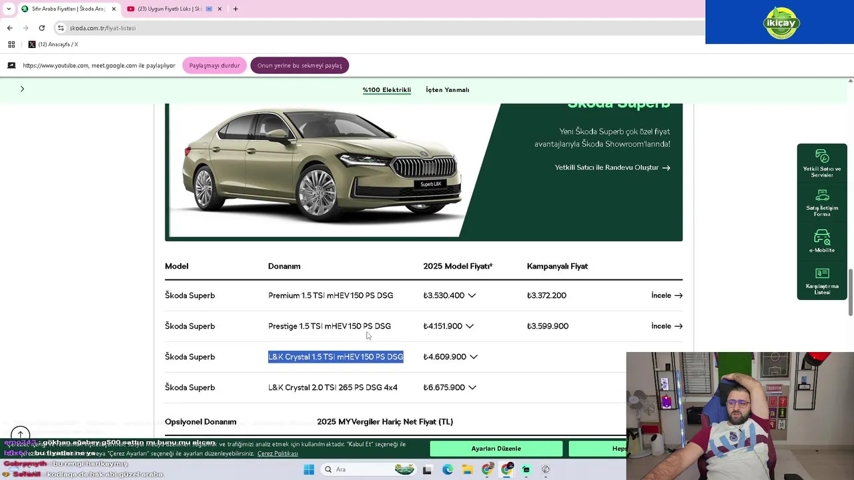Expand the left side panel chevron
Screen dimensions: 854x480
point(22,89)
